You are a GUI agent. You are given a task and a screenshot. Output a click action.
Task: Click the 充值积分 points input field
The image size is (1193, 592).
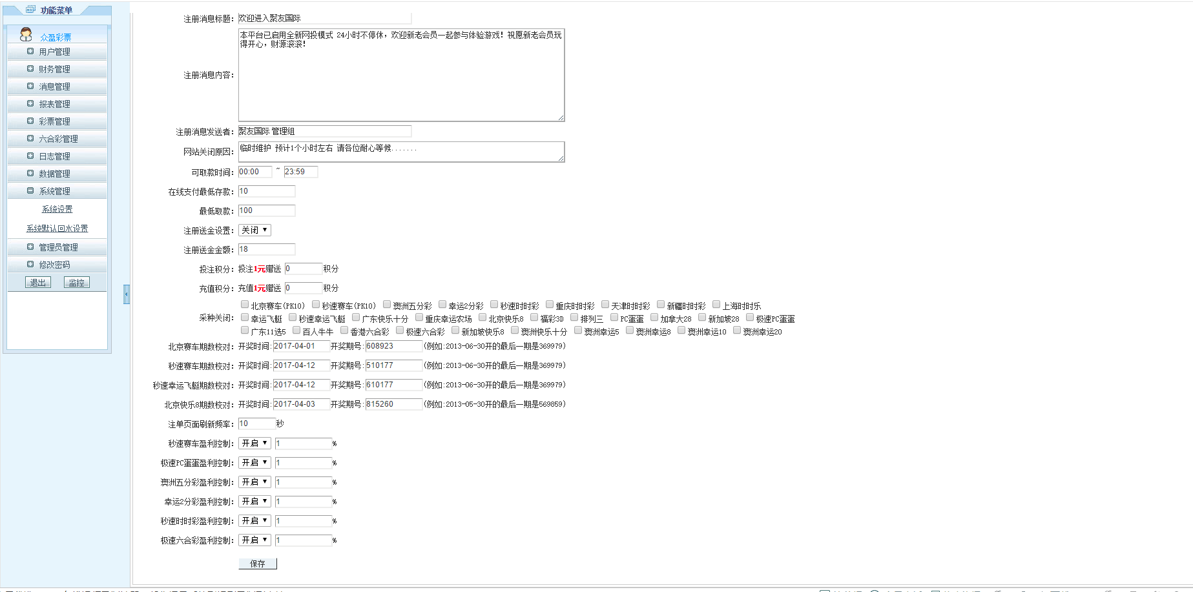tap(304, 288)
